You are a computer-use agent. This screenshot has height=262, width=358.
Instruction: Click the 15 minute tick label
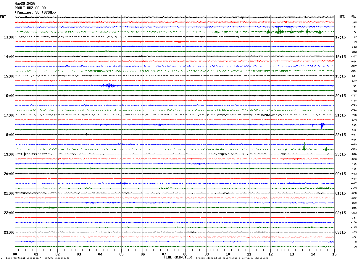(x=334, y=254)
